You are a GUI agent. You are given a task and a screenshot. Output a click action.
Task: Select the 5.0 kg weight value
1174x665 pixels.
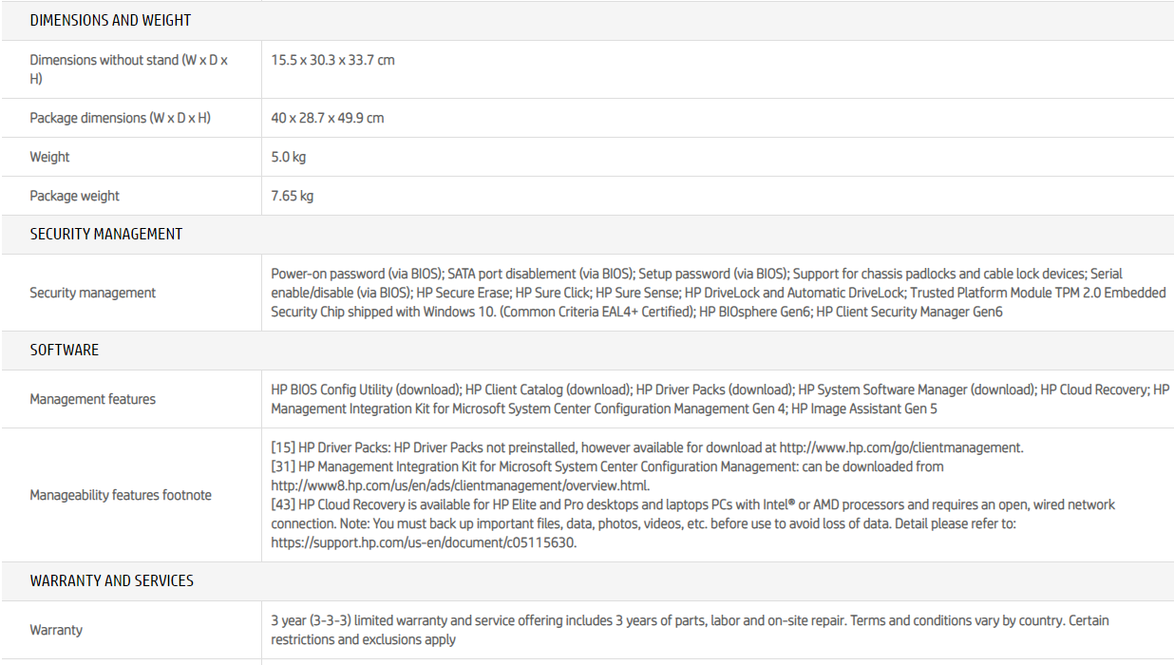coord(288,157)
